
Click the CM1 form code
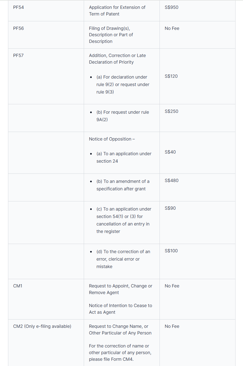(x=18, y=286)
